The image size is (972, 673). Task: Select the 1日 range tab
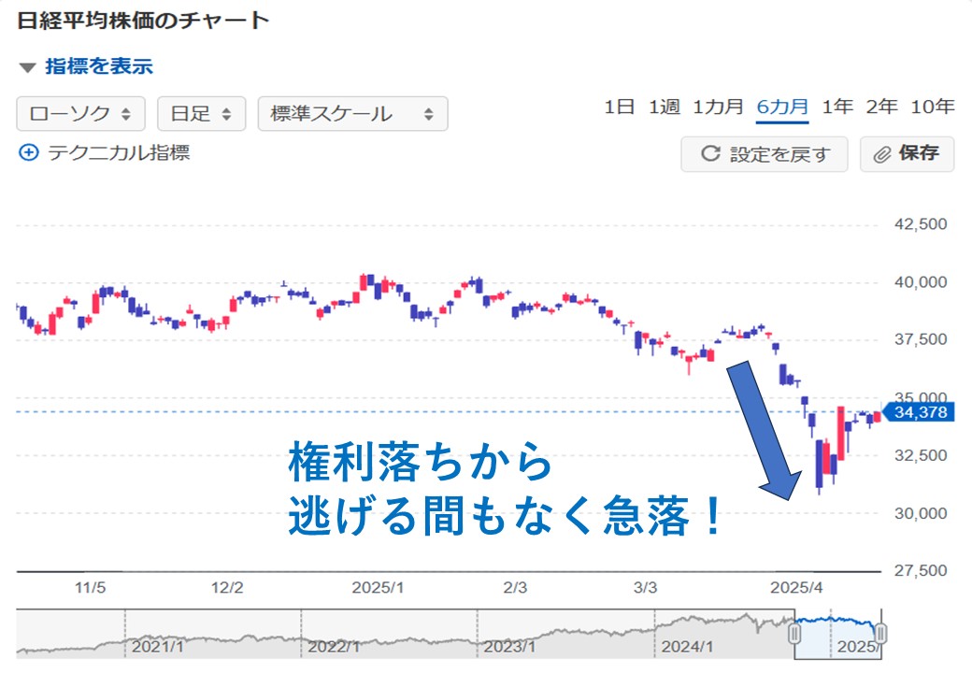(620, 107)
